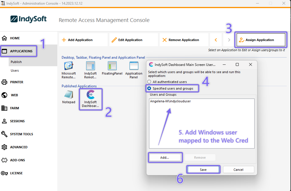Screen dimensions: 291x191
Task: Open the Printer section in sidebar
Action: (16, 82)
